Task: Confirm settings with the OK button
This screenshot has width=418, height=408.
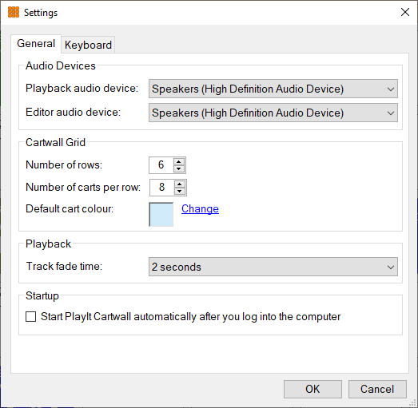Action: tap(313, 389)
